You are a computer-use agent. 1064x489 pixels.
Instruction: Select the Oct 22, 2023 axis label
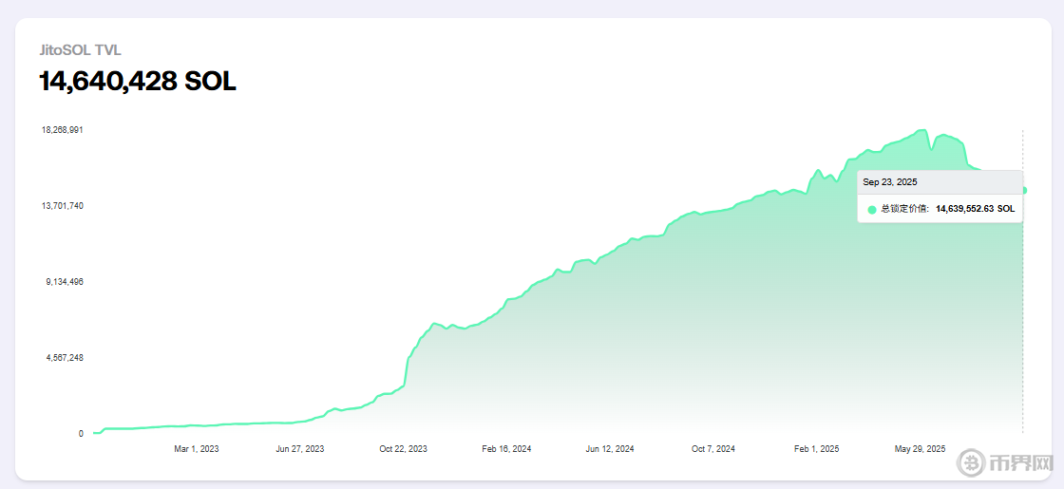pos(403,449)
